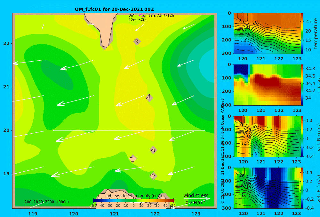Open the salinity section panel
Screen dimensions: 320x217
[x=267, y=85]
